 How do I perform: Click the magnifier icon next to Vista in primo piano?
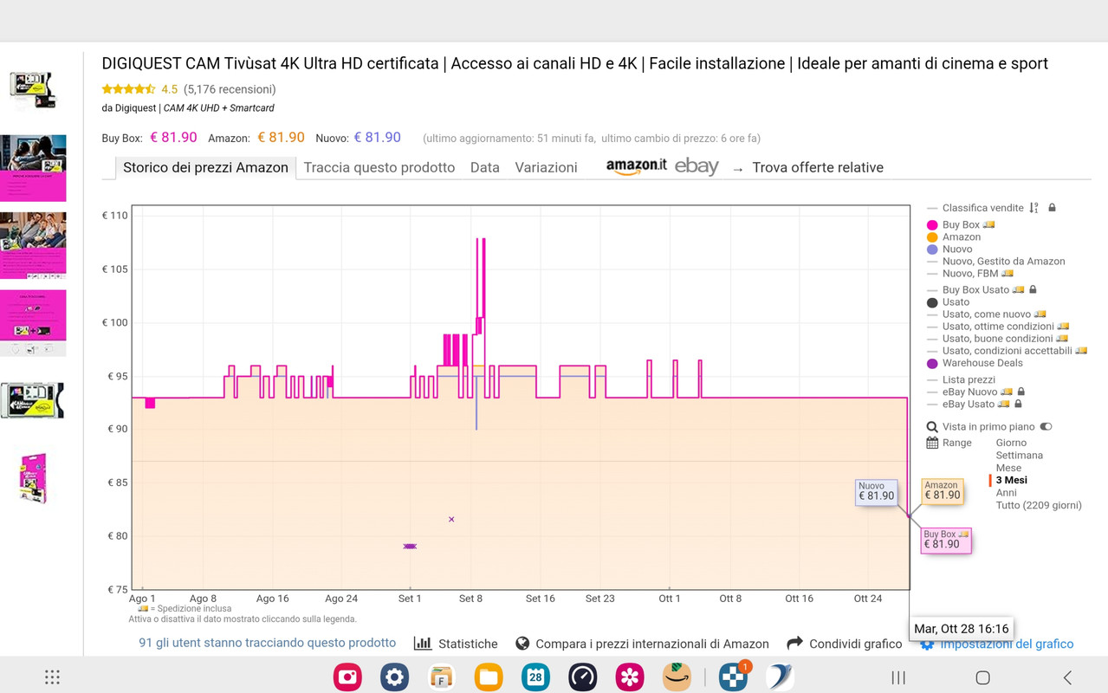click(932, 427)
